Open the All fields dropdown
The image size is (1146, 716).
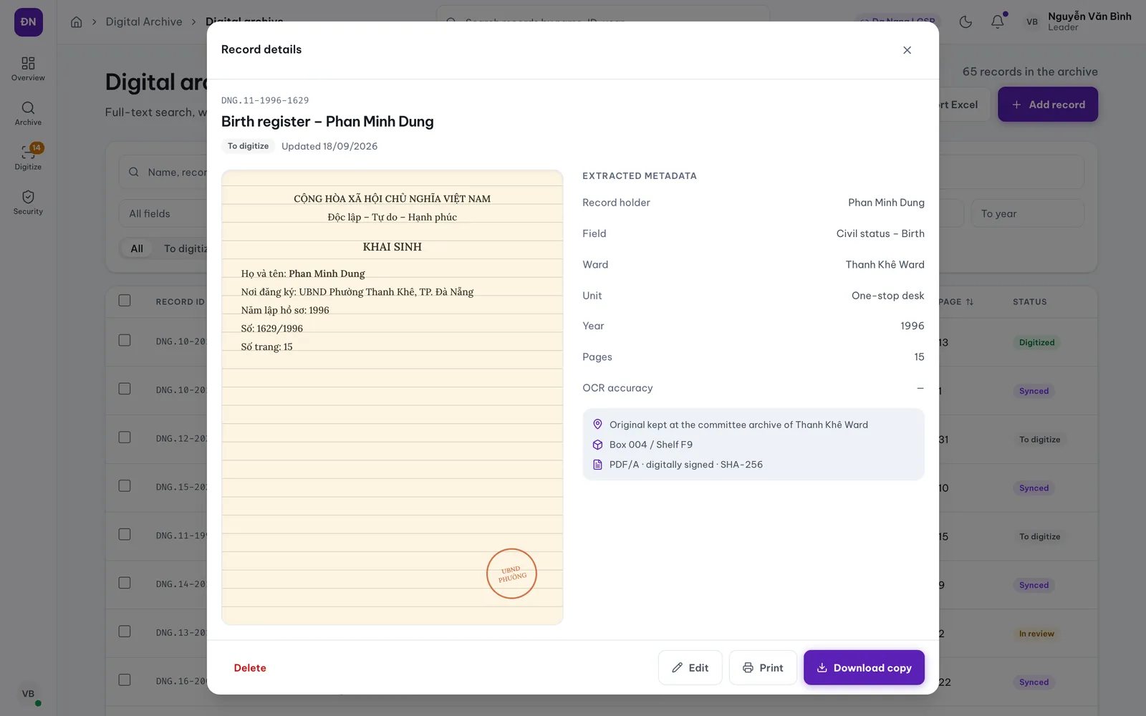pos(163,213)
